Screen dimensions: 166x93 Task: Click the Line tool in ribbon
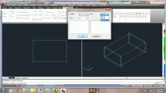[46, 15]
